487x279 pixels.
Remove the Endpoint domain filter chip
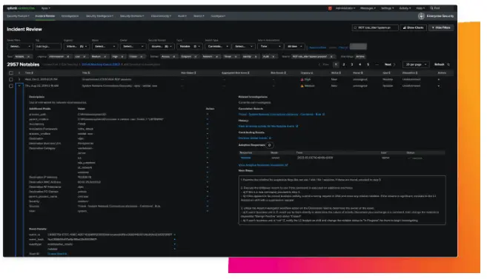(196, 57)
